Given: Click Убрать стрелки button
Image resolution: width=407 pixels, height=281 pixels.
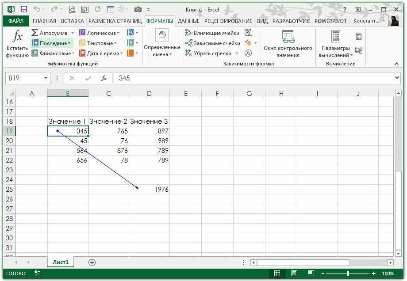Looking at the screenshot, I should pos(208,53).
